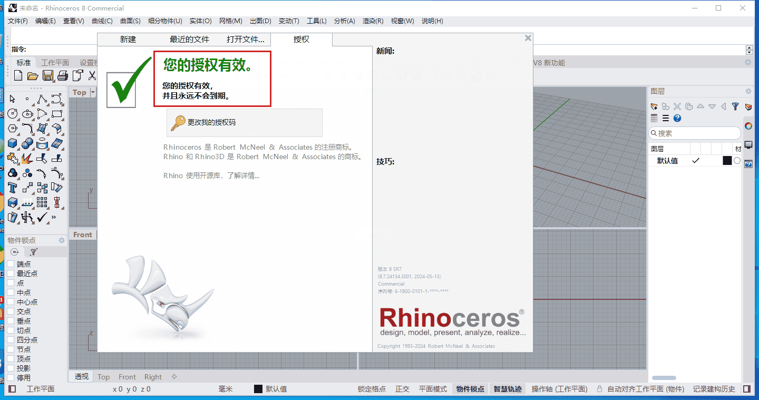
Task: Select the polyline drawing tool
Action: tap(42, 99)
